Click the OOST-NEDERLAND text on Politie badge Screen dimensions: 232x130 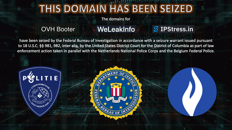40,105
